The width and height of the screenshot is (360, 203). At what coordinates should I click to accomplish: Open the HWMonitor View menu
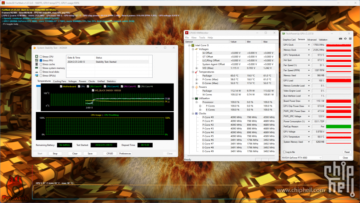(194, 38)
